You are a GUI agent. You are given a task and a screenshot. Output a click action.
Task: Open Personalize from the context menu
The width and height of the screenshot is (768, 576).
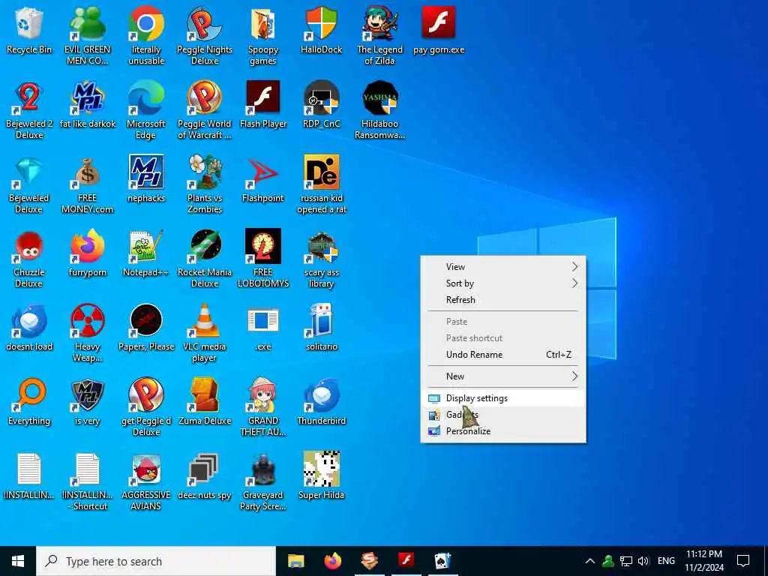(503, 431)
